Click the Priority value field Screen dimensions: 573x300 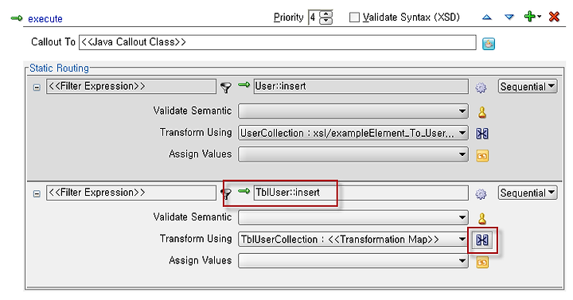pos(314,18)
